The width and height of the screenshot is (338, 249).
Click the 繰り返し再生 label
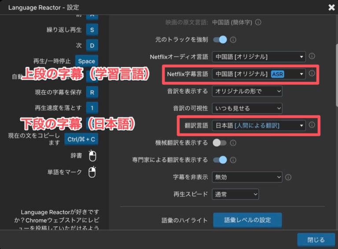tap(64, 30)
